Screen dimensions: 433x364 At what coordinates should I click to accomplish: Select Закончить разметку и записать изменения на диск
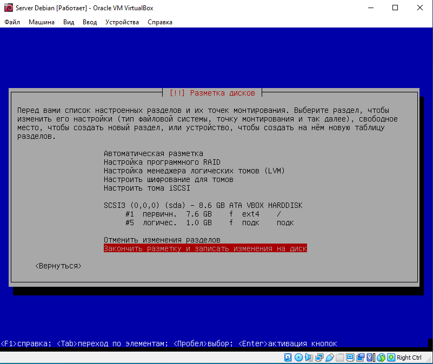tap(205, 248)
